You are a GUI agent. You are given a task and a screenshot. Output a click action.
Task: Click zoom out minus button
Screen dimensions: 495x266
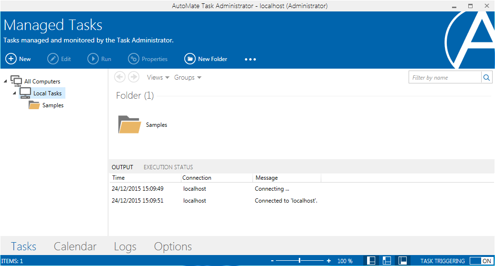(272, 261)
